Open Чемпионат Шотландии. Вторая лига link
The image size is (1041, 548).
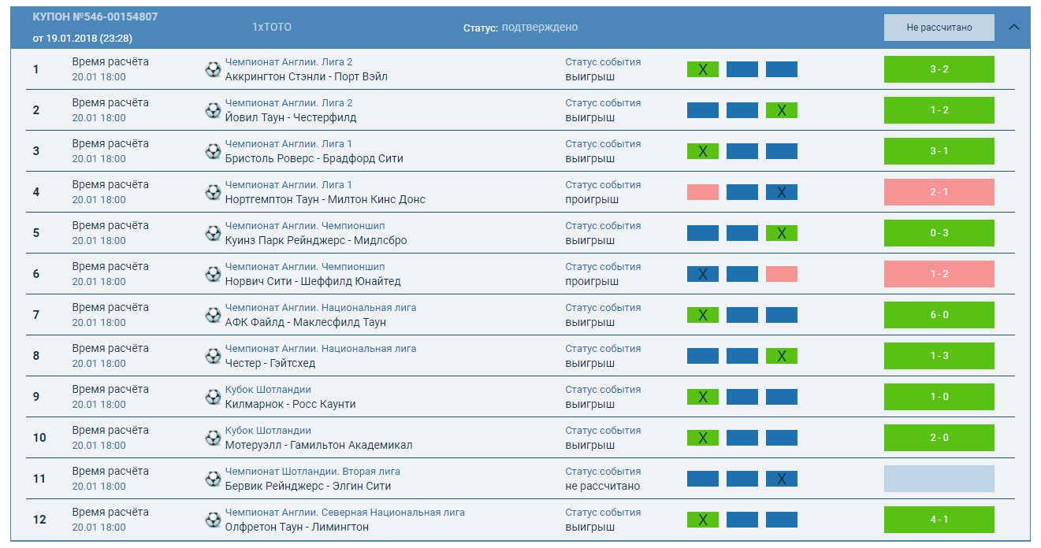(312, 472)
